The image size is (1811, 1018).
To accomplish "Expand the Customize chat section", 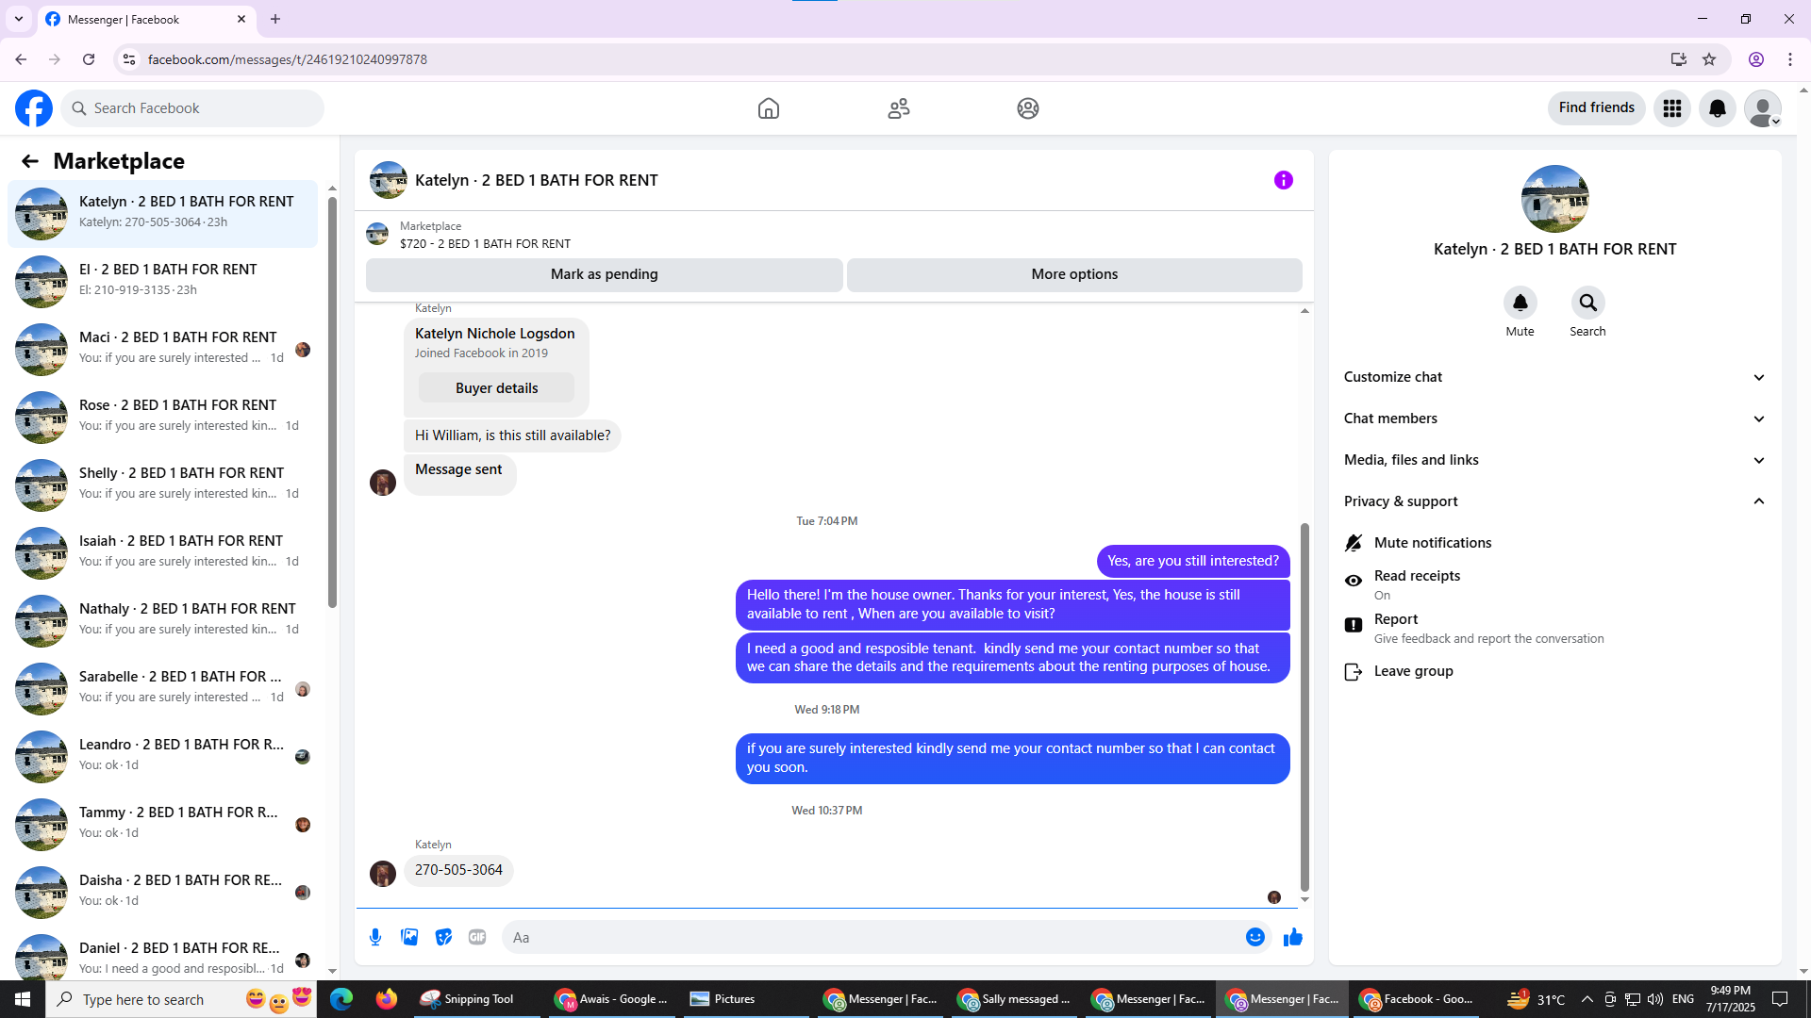I will coord(1555,377).
